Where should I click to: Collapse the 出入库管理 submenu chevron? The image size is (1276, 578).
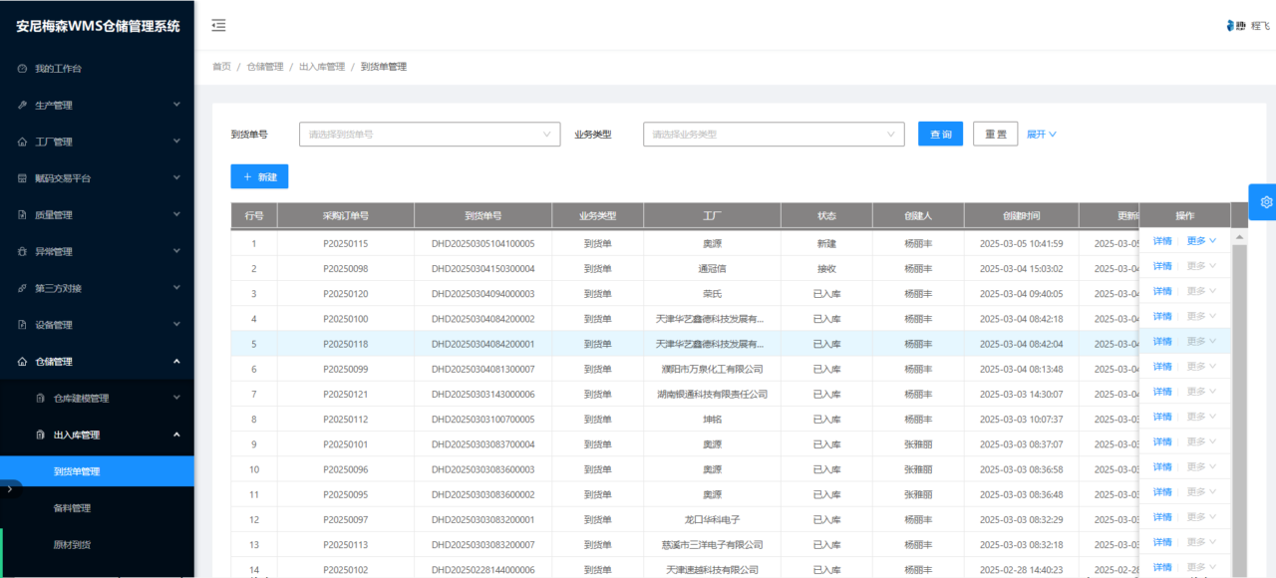tap(176, 434)
